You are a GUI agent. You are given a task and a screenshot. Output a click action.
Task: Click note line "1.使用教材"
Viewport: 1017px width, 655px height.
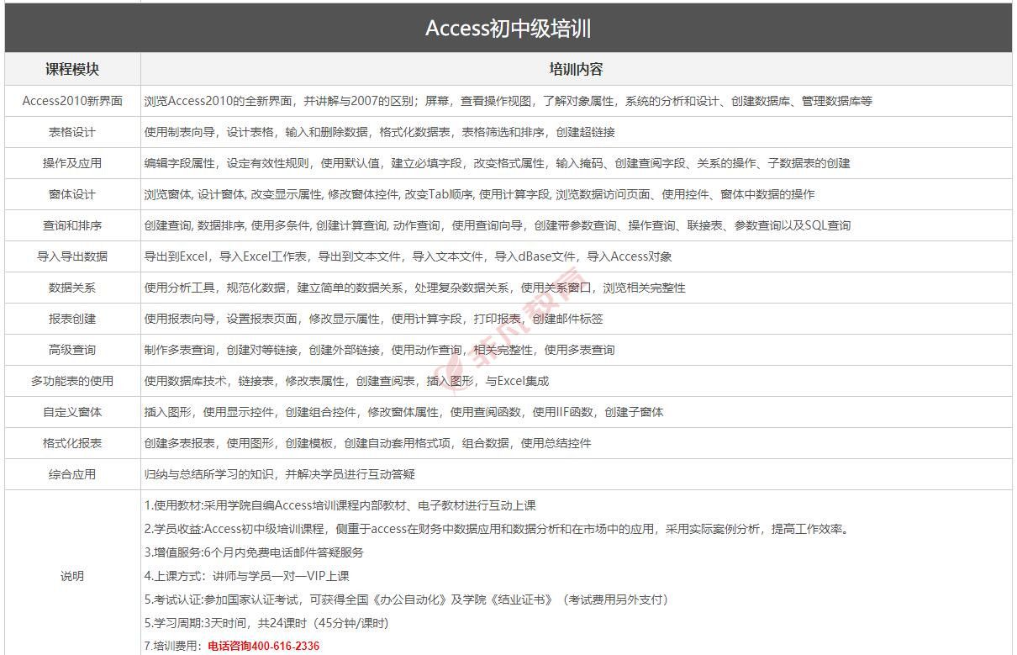(340, 505)
